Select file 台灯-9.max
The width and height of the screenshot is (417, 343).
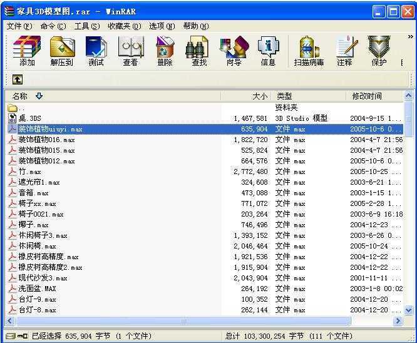click(x=37, y=299)
